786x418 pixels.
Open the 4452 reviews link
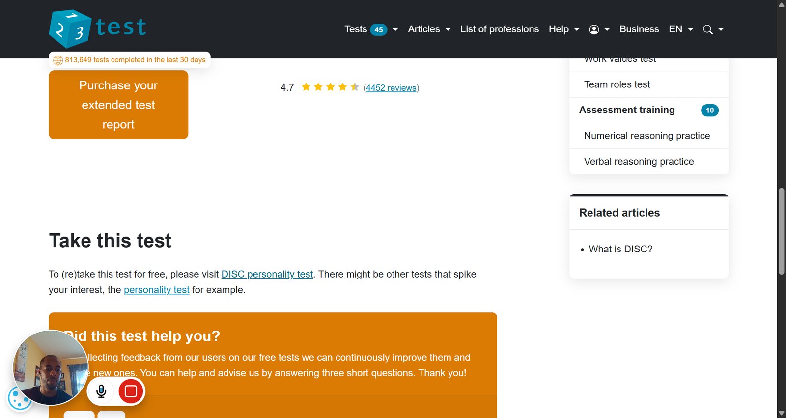(391, 88)
